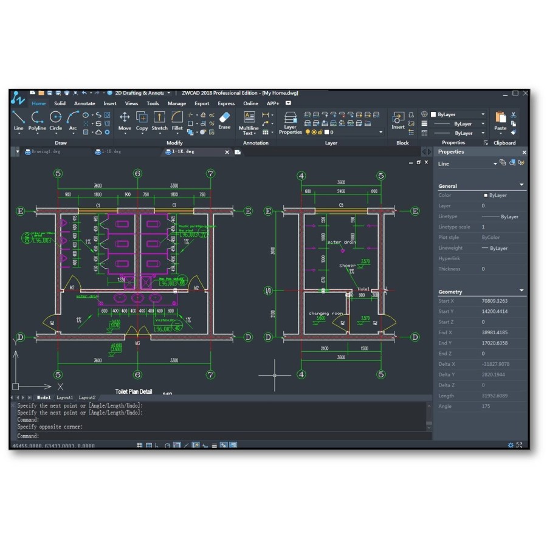Click the fullscreen clean screen button
Image resolution: width=547 pixels, height=547 pixels.
(520, 445)
